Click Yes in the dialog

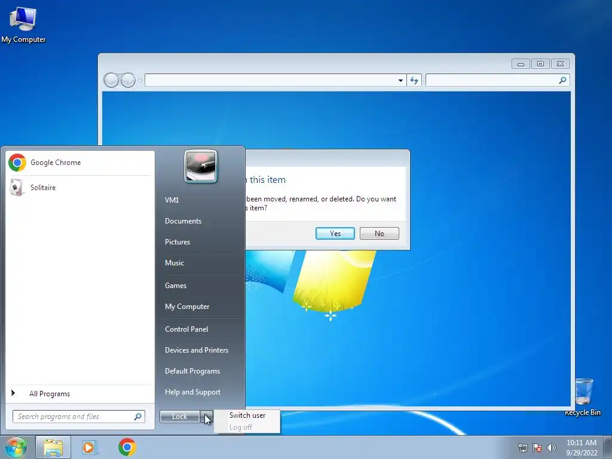pyautogui.click(x=335, y=234)
